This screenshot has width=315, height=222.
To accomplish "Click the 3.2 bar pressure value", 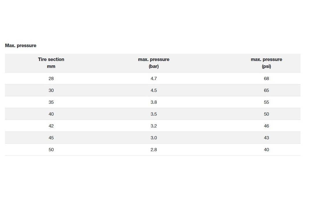I will click(153, 126).
